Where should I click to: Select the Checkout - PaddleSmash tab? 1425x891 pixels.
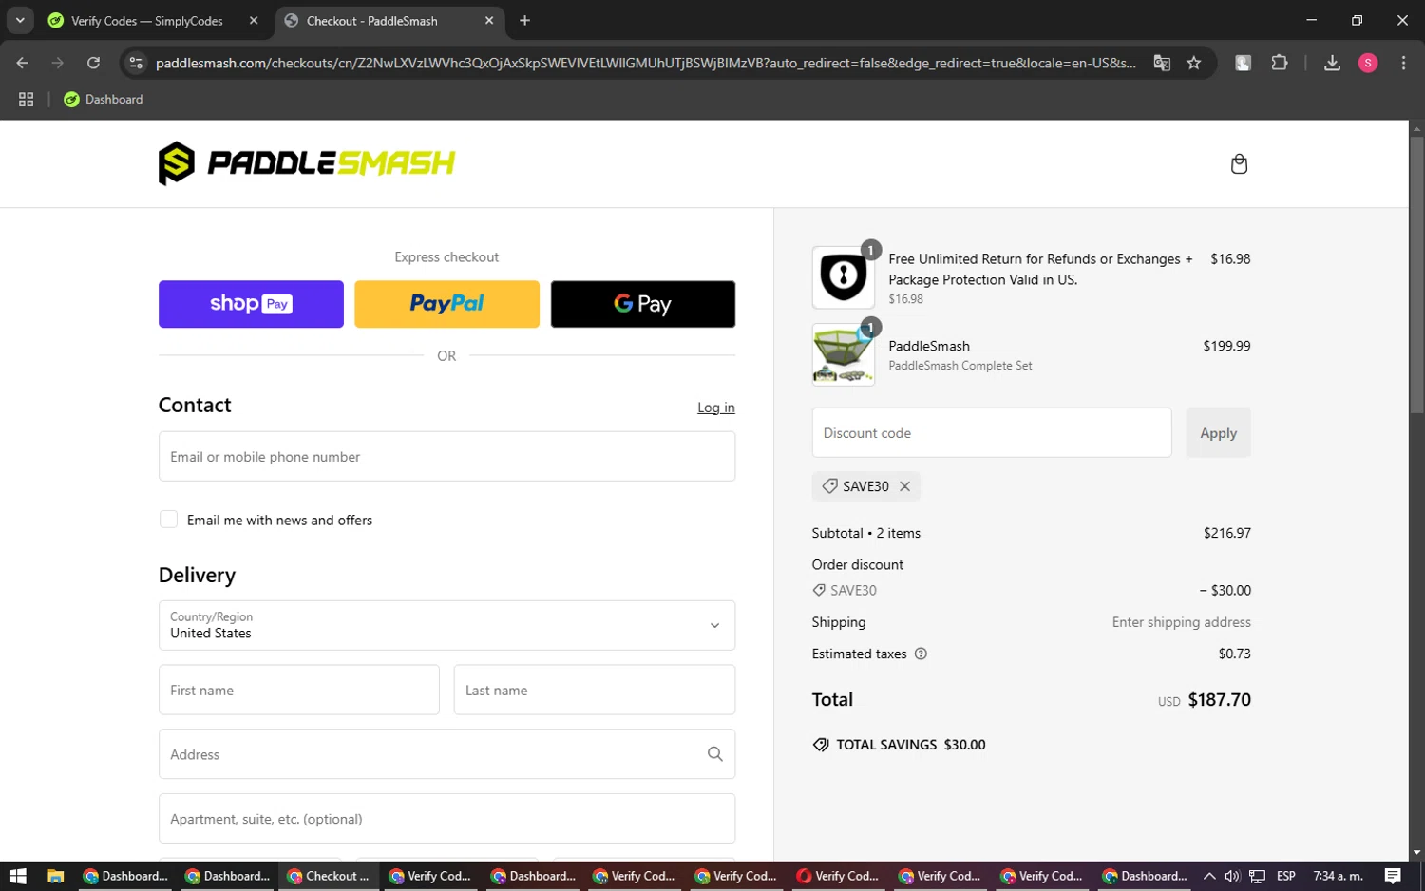click(x=389, y=20)
